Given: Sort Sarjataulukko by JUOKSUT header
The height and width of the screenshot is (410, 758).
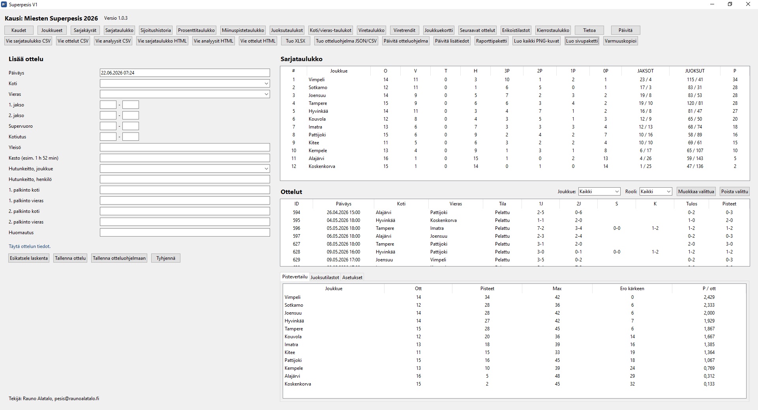Looking at the screenshot, I should (x=695, y=71).
